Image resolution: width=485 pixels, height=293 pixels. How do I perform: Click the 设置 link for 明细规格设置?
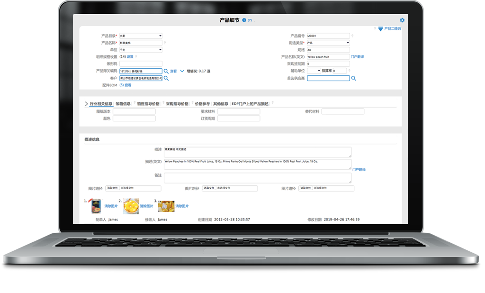coord(130,57)
